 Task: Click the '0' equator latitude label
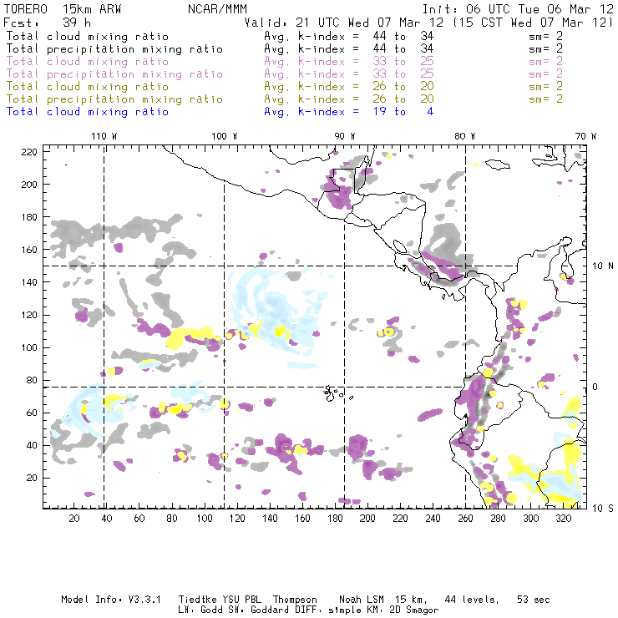[x=595, y=387]
